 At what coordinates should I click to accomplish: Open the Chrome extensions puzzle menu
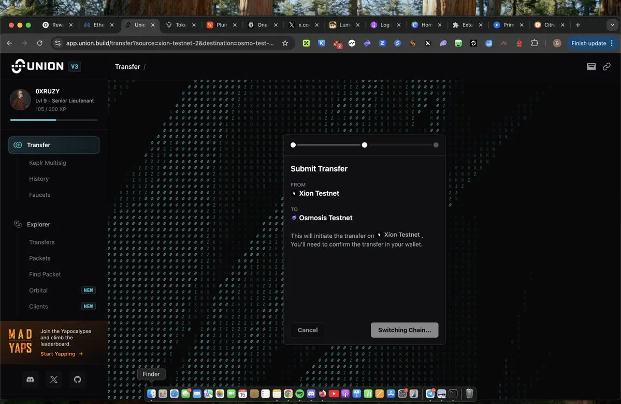535,43
